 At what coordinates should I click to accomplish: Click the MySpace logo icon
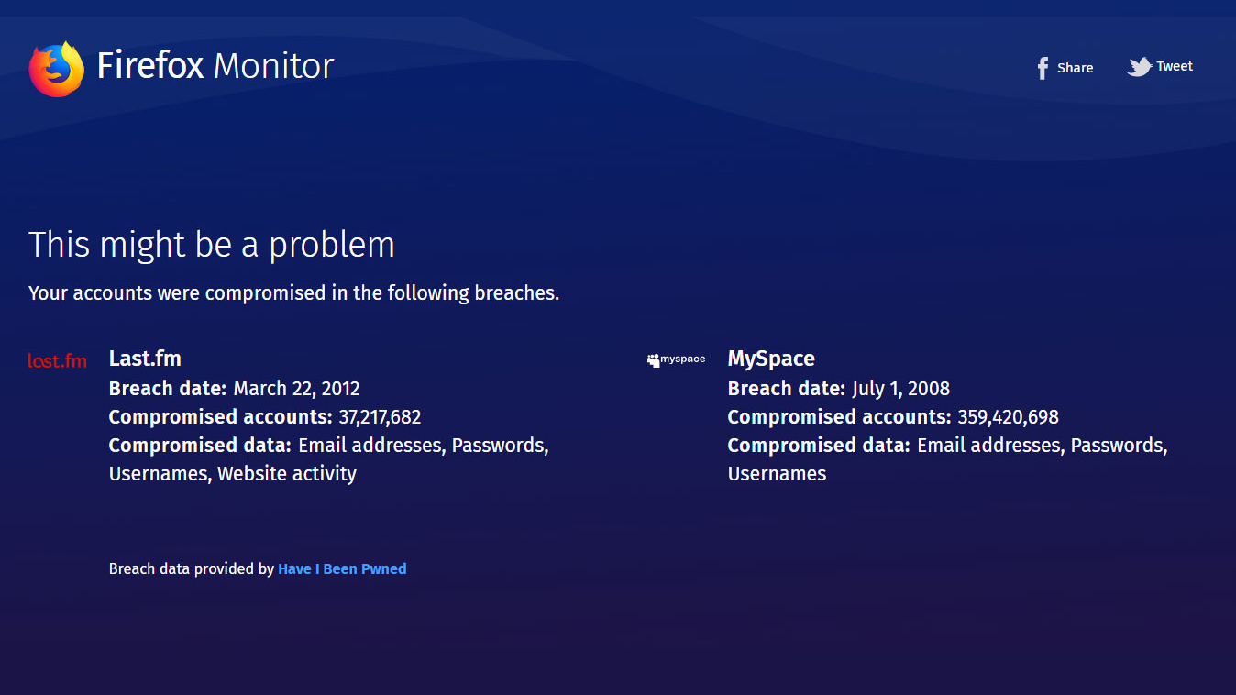pos(676,359)
